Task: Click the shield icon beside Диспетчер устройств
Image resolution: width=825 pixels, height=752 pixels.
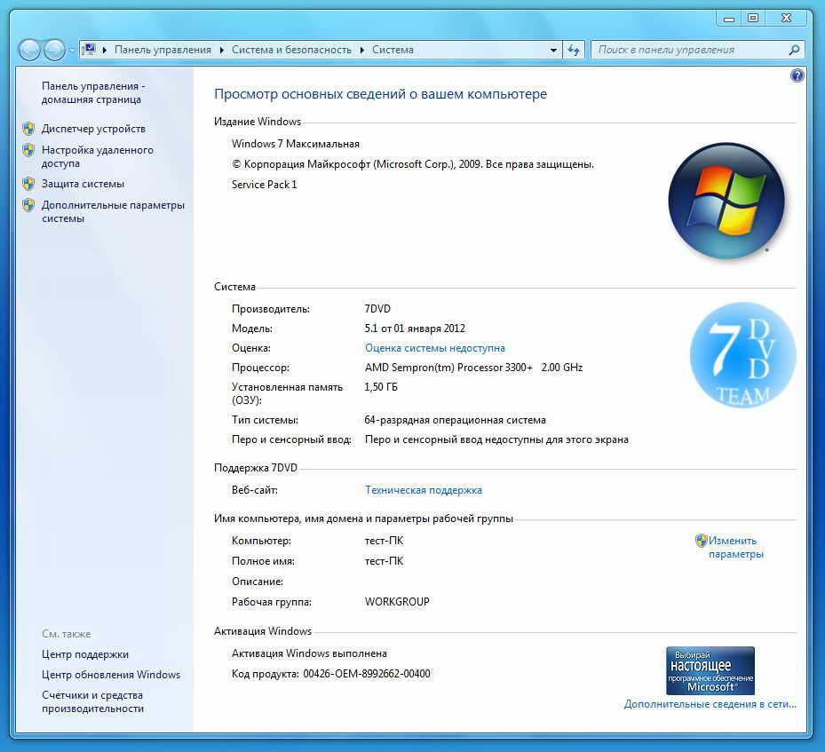Action: click(x=28, y=129)
